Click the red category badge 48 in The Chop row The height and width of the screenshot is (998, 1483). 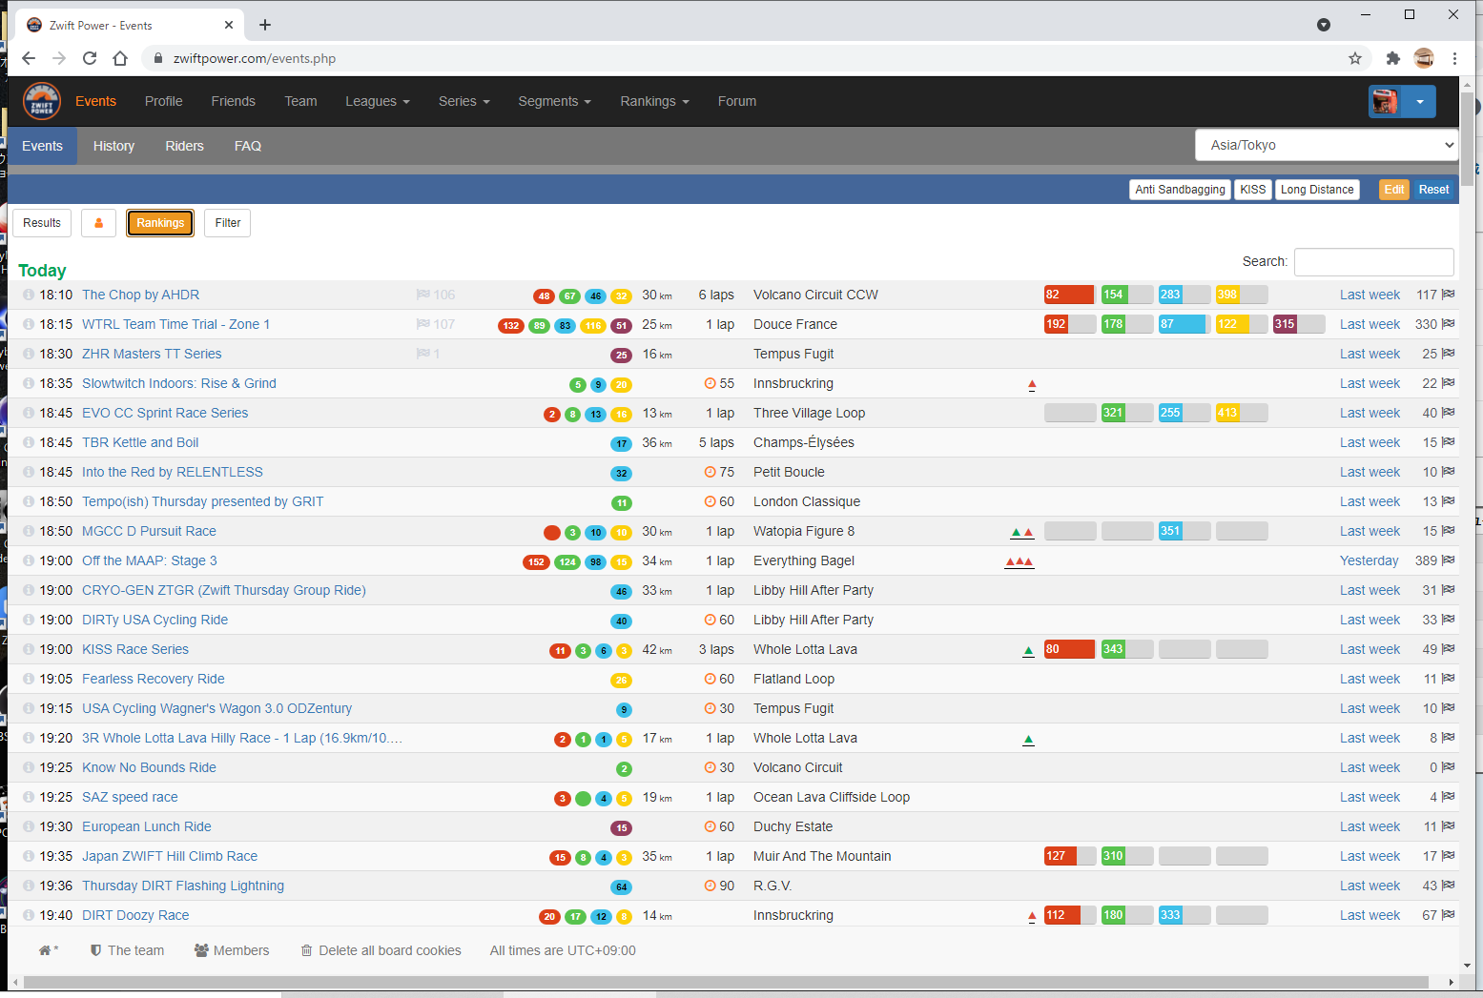click(544, 295)
